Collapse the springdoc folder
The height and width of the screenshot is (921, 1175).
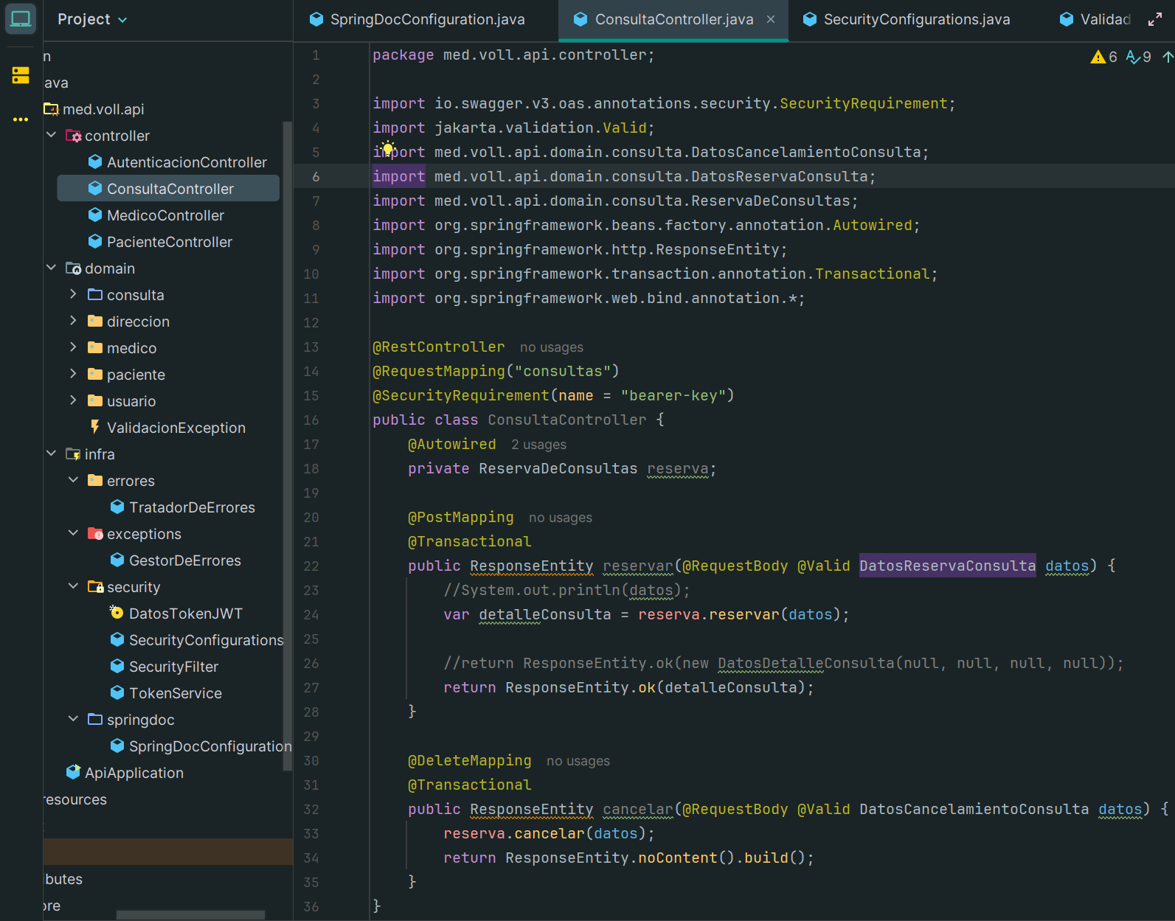pos(73,719)
